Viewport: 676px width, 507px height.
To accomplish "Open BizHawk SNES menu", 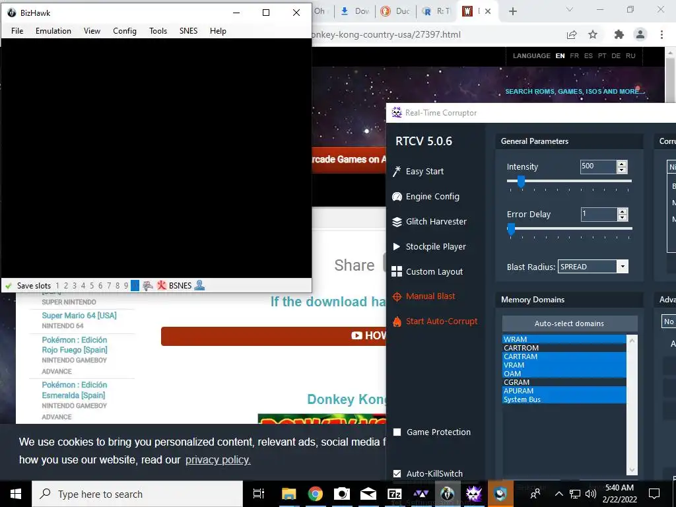I will click(188, 31).
